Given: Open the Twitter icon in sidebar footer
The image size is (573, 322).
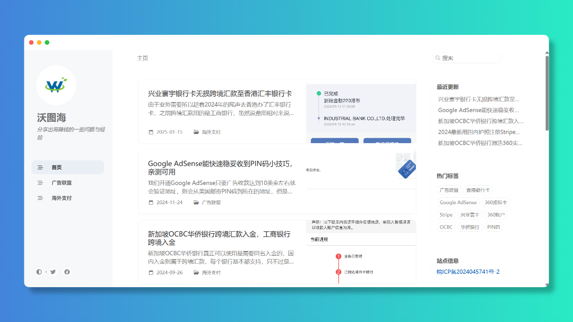Looking at the screenshot, I should pyautogui.click(x=53, y=272).
